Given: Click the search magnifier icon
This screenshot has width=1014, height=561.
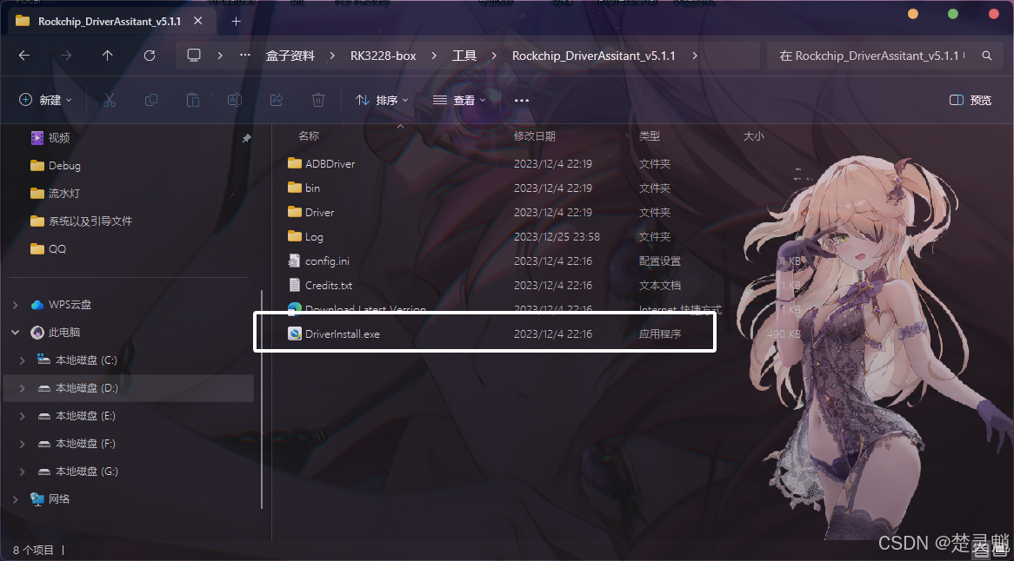Looking at the screenshot, I should pyautogui.click(x=987, y=56).
